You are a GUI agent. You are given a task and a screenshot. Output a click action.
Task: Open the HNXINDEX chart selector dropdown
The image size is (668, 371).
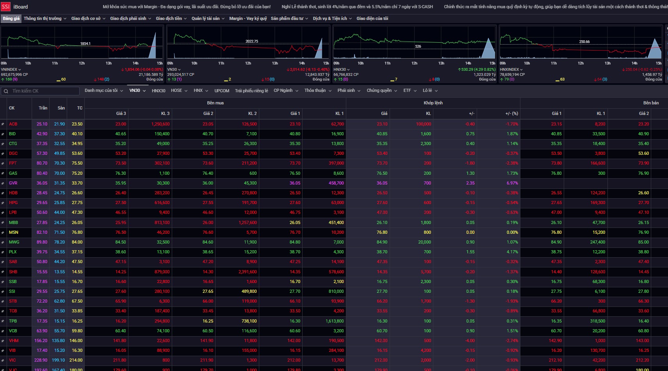click(511, 70)
